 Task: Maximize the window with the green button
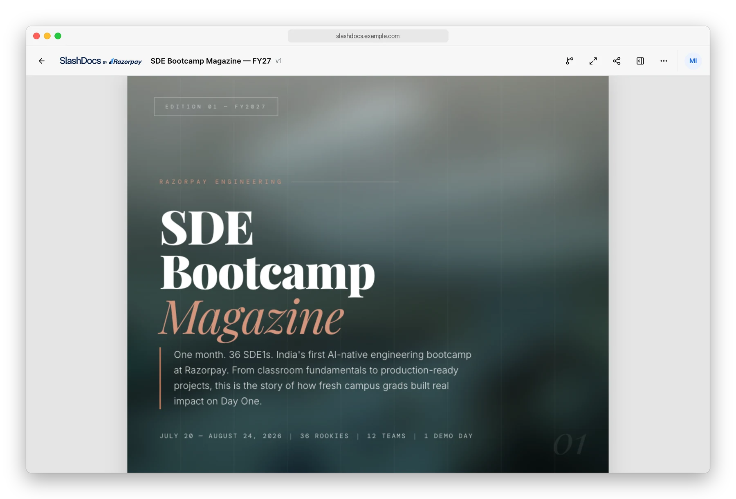(58, 36)
